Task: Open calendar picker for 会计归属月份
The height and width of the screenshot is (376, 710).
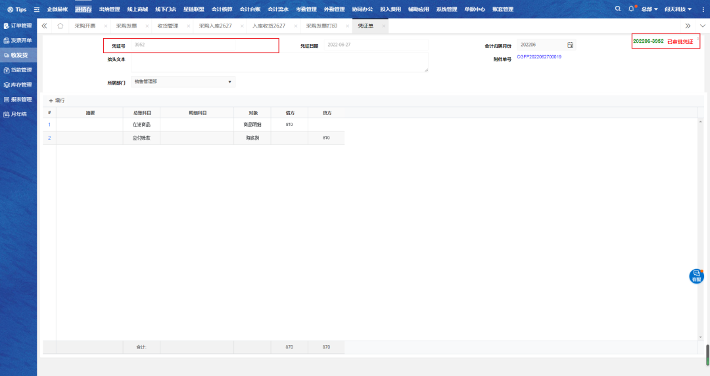Action: [x=570, y=45]
